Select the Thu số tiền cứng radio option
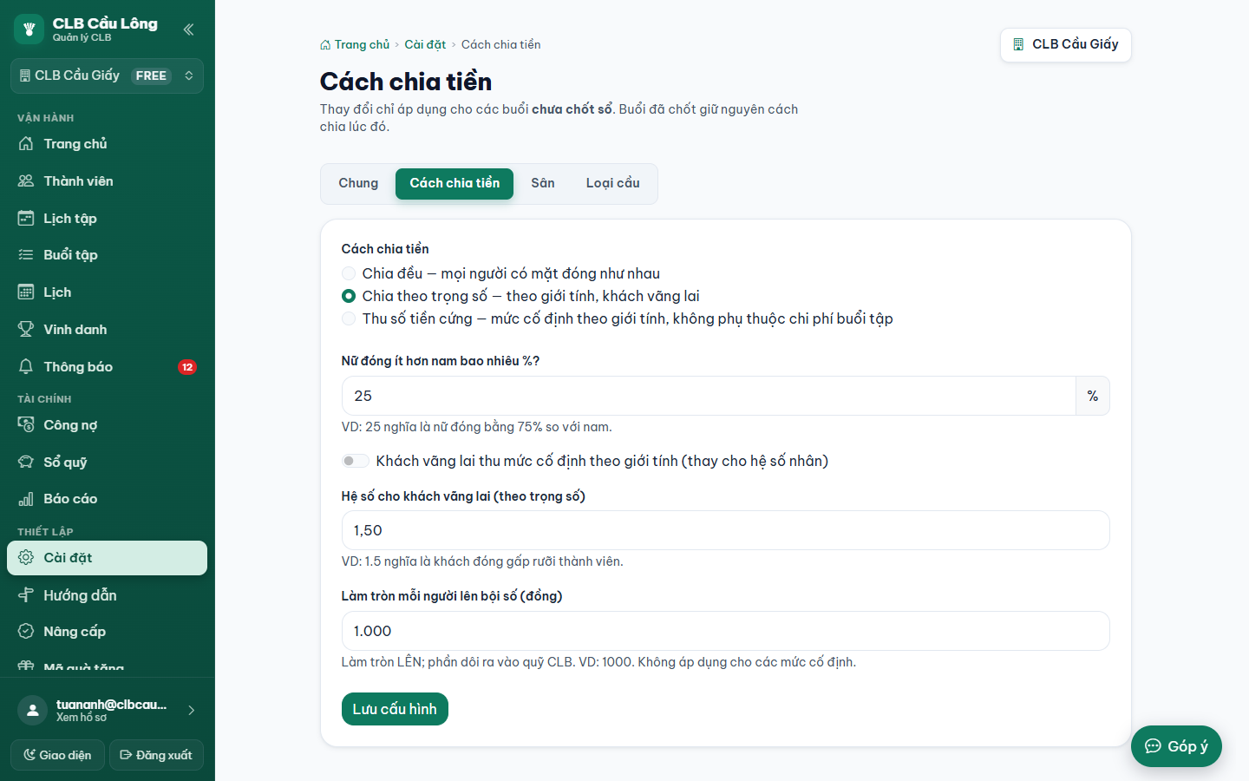This screenshot has height=781, width=1249. coord(349,318)
